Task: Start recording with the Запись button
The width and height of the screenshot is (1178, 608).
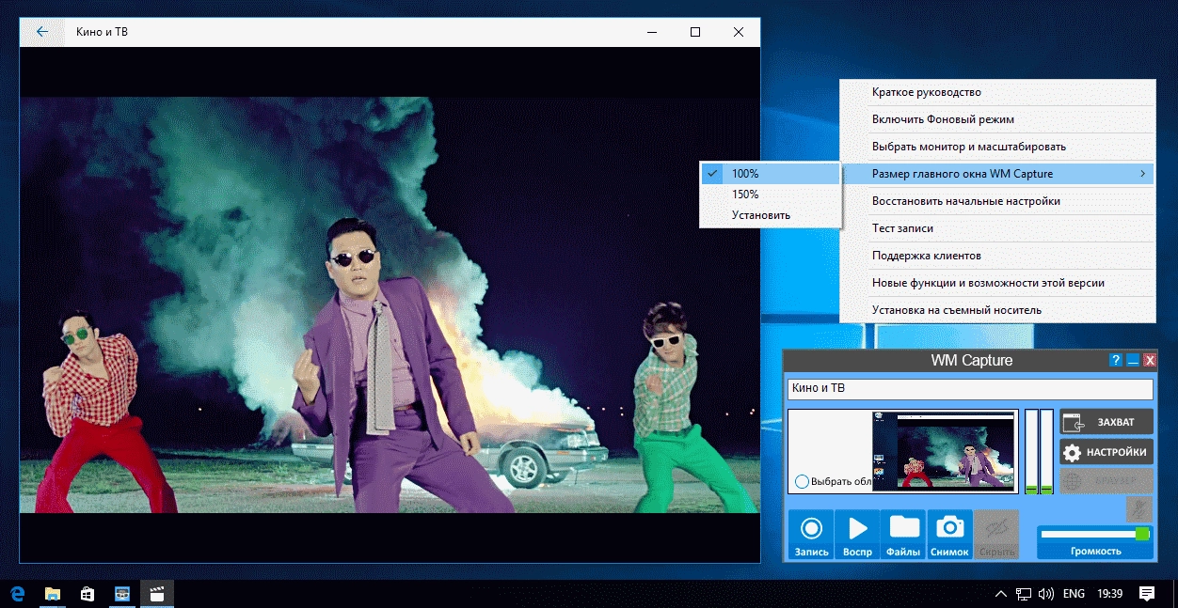Action: coord(811,535)
